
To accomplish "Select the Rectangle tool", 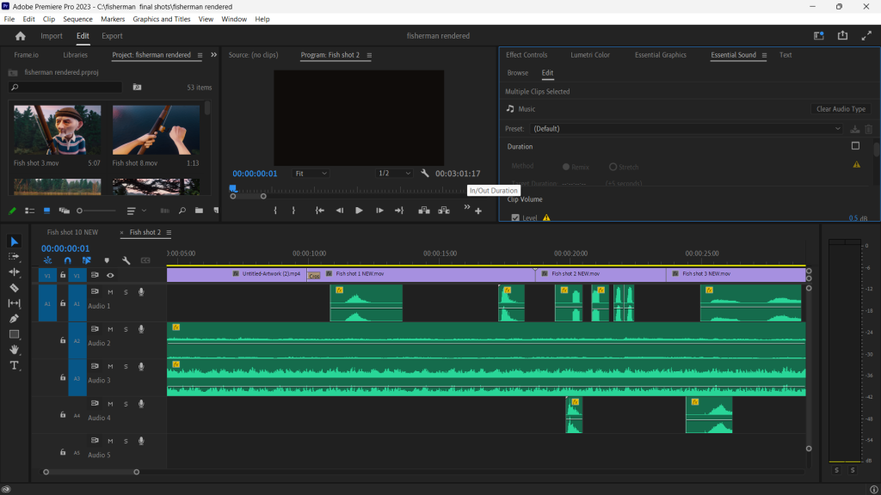I will click(x=14, y=334).
